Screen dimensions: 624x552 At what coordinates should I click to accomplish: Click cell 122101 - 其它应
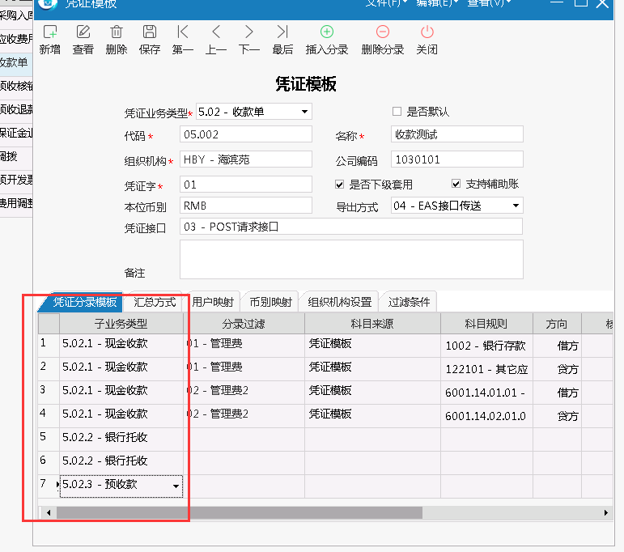(x=486, y=369)
